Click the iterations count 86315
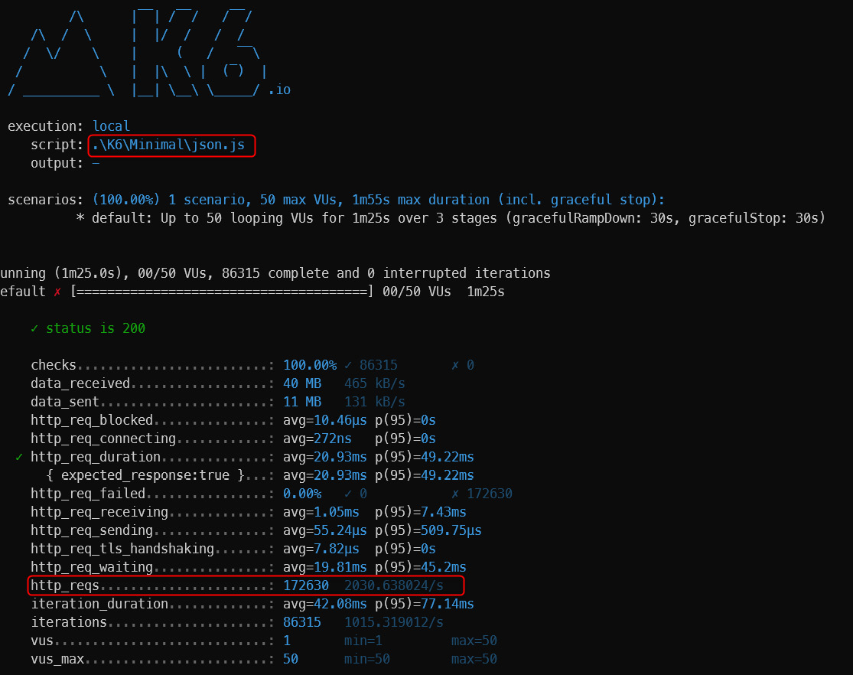Screen dimensions: 853x675 [x=302, y=622]
